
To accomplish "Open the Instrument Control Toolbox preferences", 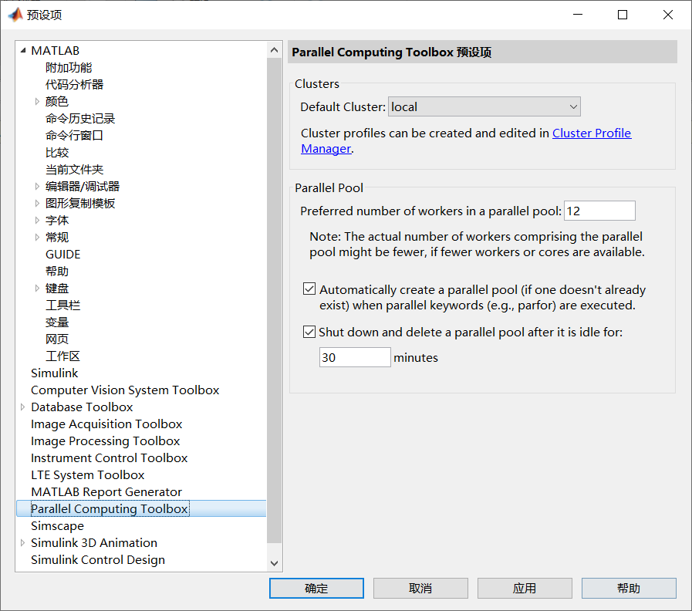I will tap(110, 457).
